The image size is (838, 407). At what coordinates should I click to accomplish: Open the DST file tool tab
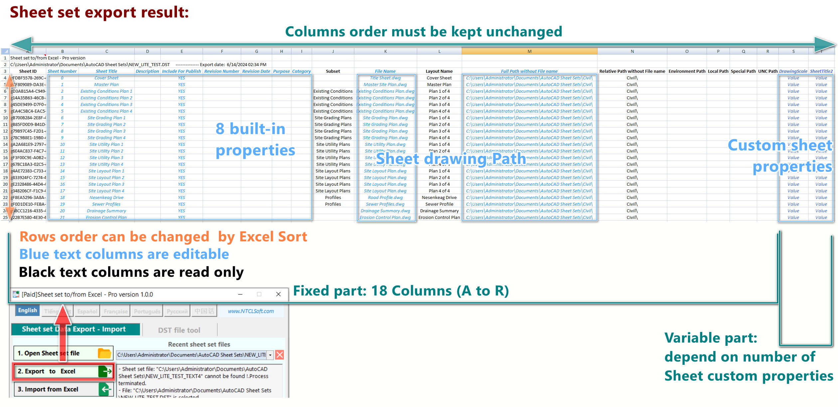click(x=179, y=330)
